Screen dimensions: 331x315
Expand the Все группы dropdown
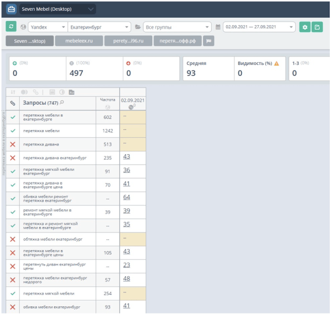[177, 27]
